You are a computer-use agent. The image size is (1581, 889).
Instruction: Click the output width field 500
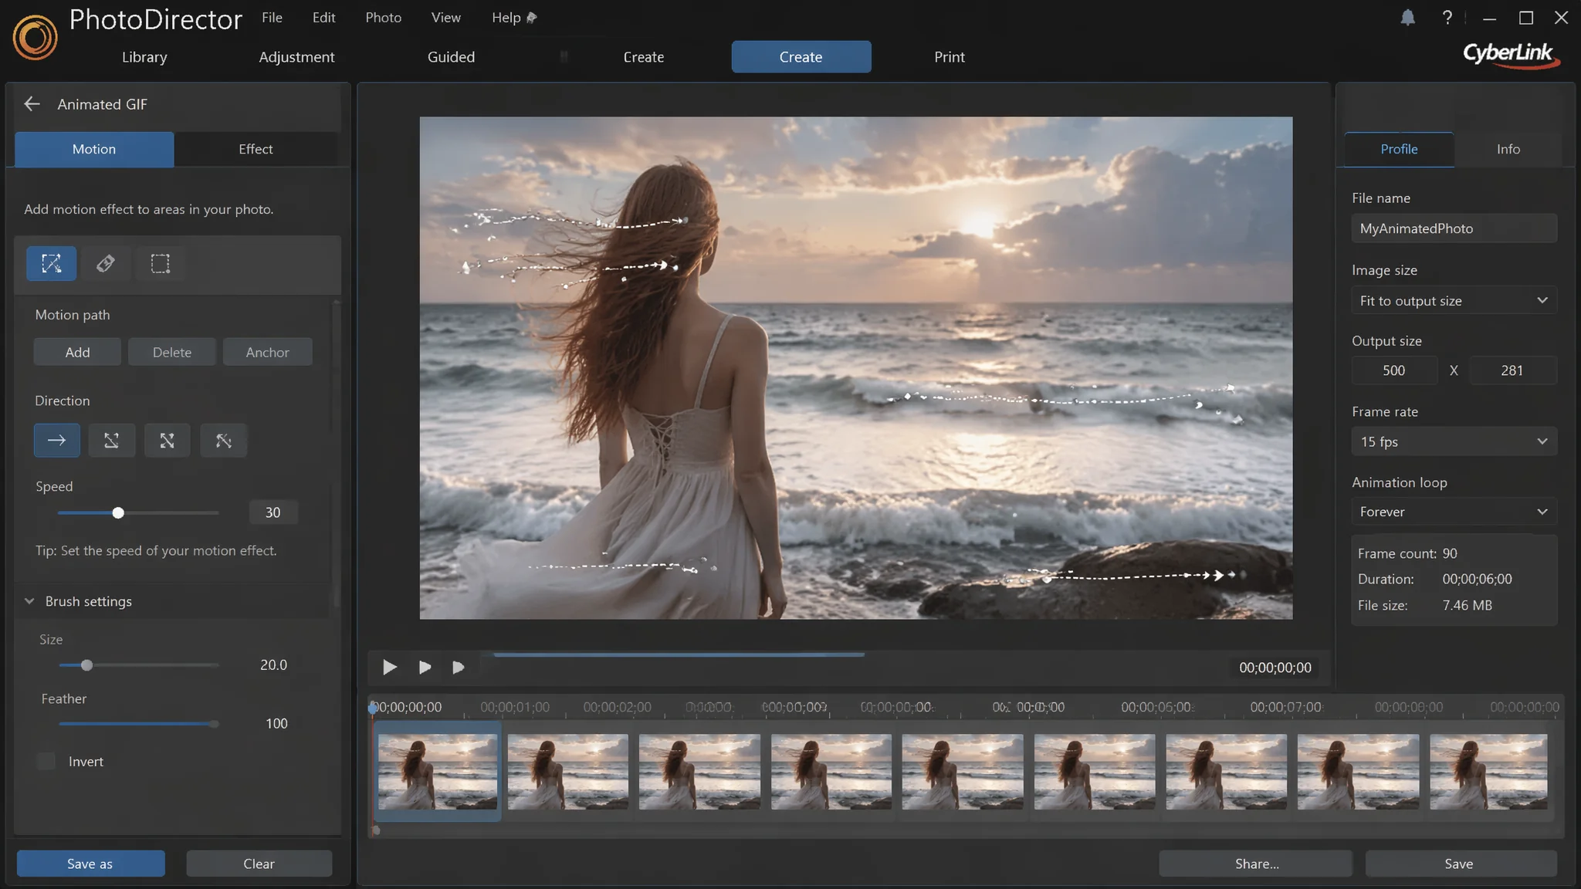point(1394,370)
